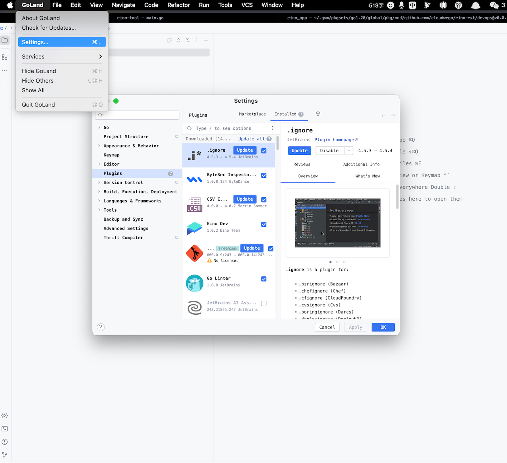Expand the Editor settings tree node
Screen dimensions: 507x463
pos(99,164)
